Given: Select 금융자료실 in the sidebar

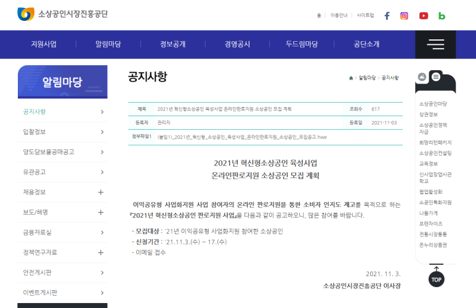Looking at the screenshot, I should point(63,232).
